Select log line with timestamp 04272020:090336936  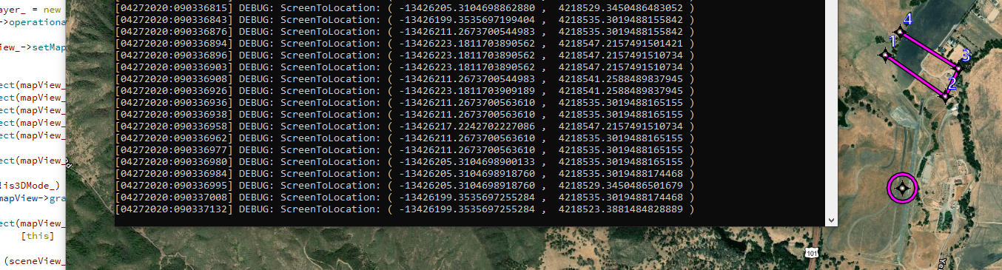pyautogui.click(x=406, y=102)
